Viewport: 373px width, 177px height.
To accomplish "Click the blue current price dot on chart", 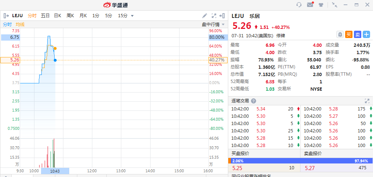I will point(55,60).
